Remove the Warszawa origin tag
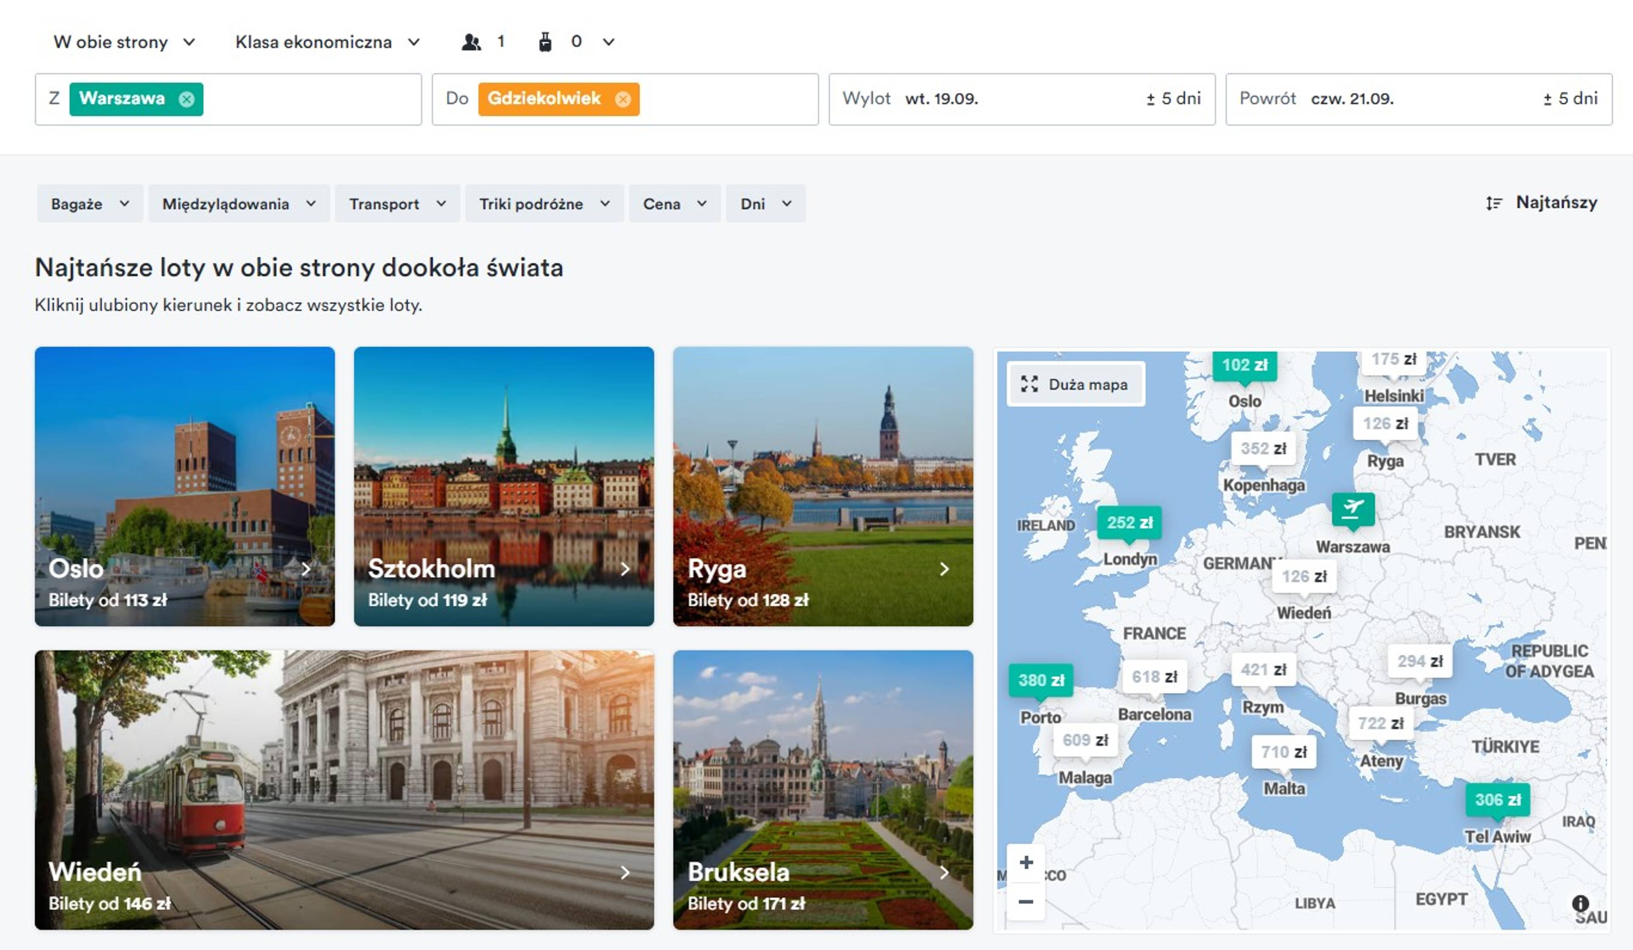Image resolution: width=1633 pixels, height=950 pixels. [187, 99]
